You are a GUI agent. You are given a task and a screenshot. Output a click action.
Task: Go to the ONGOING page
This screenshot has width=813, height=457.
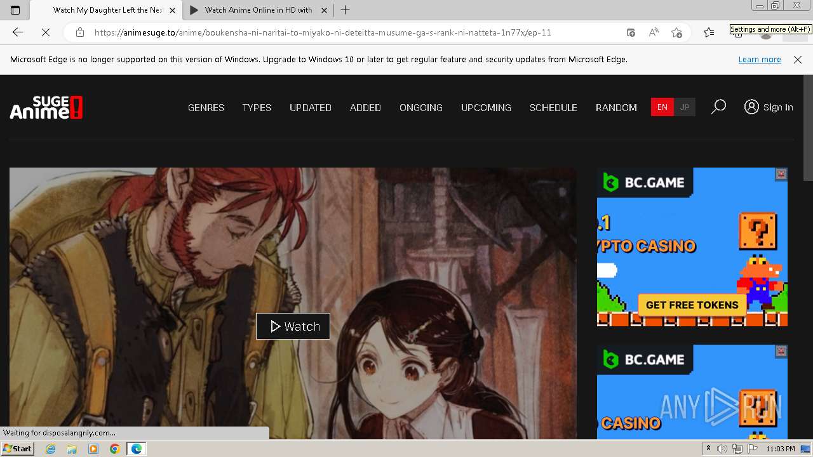pyautogui.click(x=421, y=108)
